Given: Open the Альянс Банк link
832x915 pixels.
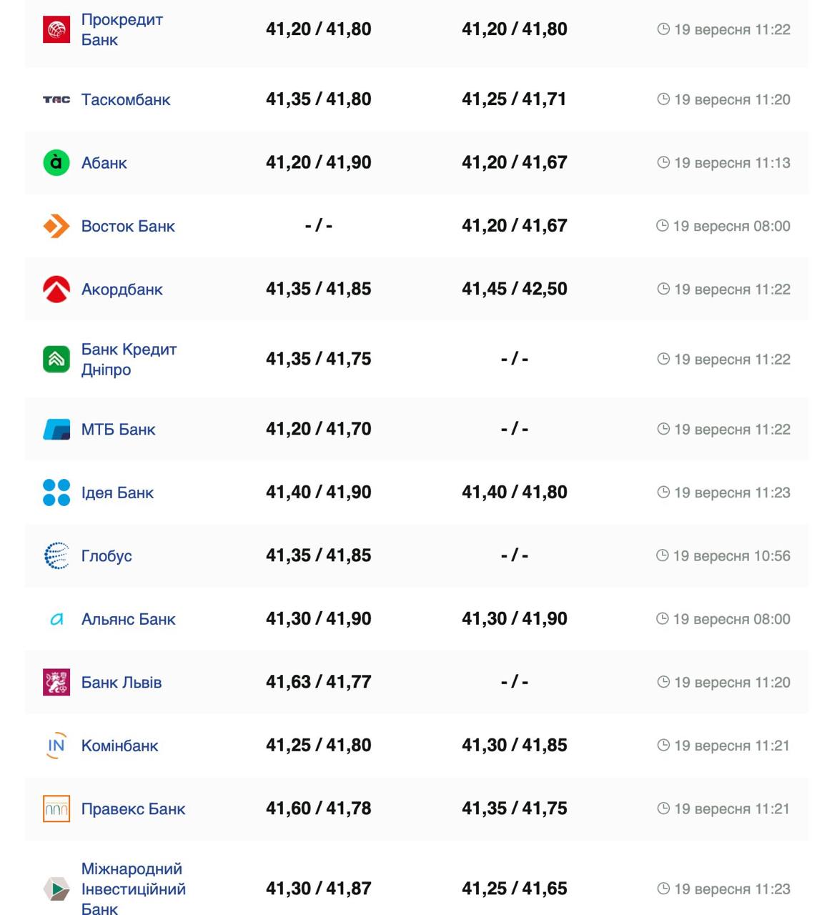Looking at the screenshot, I should (x=128, y=619).
